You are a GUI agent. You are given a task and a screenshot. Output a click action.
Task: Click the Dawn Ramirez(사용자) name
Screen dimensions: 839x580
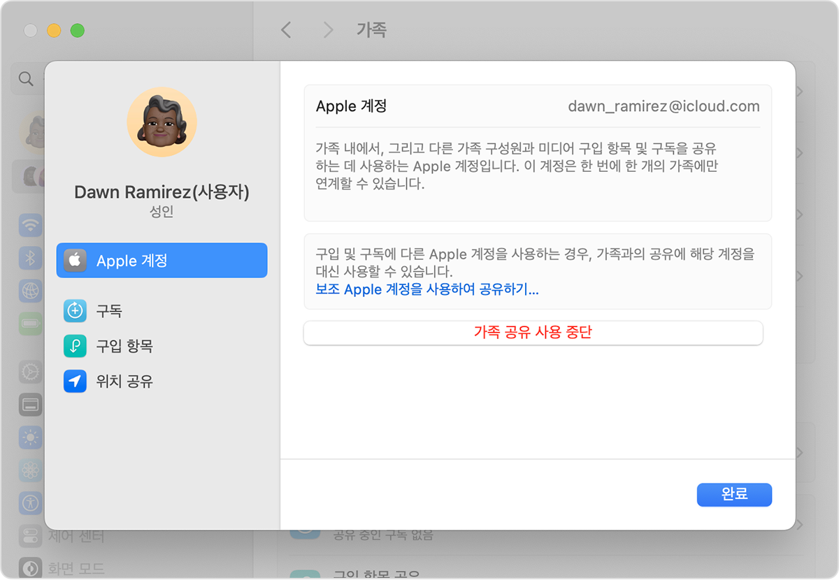pos(162,192)
